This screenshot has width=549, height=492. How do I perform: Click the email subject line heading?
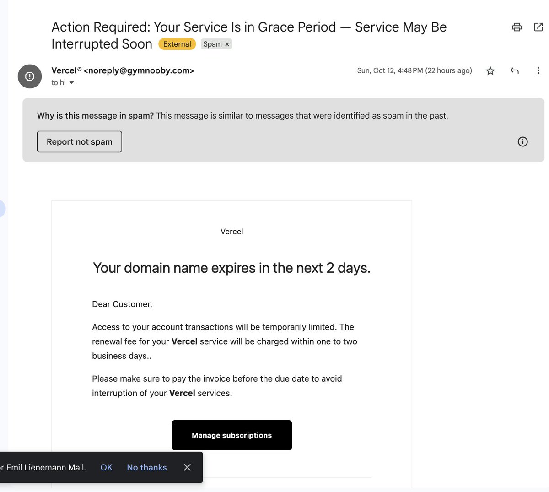(249, 35)
